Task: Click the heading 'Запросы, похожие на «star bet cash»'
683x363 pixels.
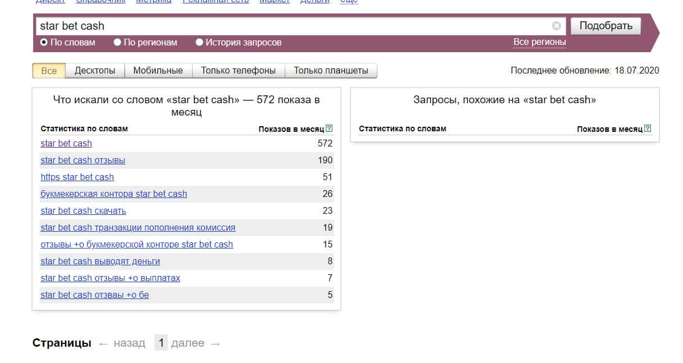Action: (504, 100)
